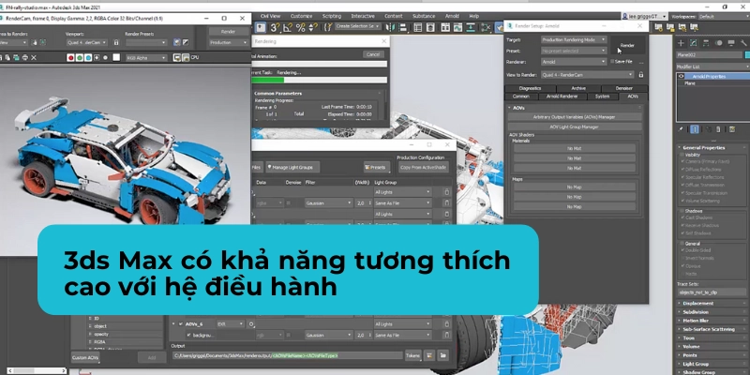Screen dimensions: 750x375
Task: Switch to the Arnold Renderer tab
Action: pos(562,97)
